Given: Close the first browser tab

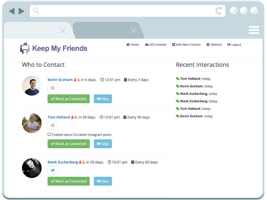Looking at the screenshot, I should (x=63, y=31).
